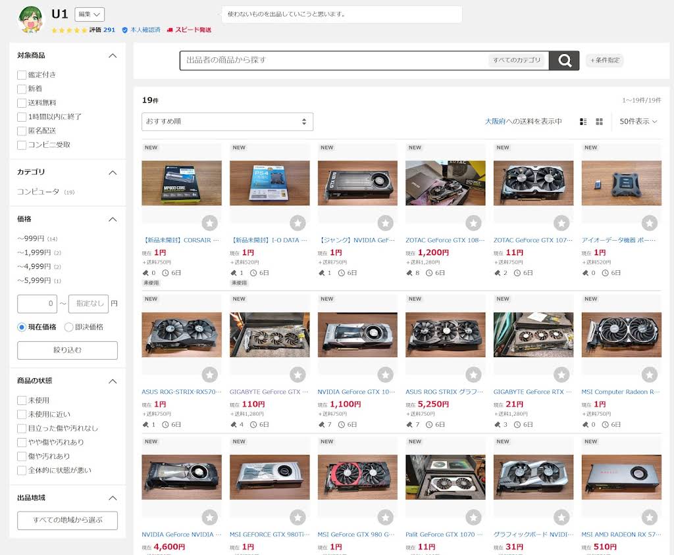This screenshot has height=555, width=674.
Task: Check やや傷や汚れあり condition
Action: coord(22,443)
